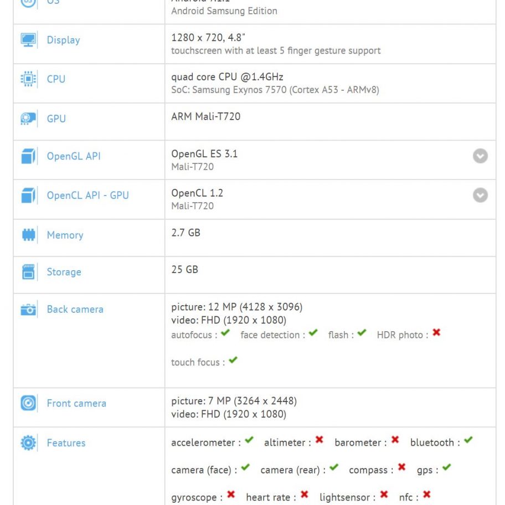The width and height of the screenshot is (505, 505).
Task: Click the Storage SD card icon
Action: (28, 272)
